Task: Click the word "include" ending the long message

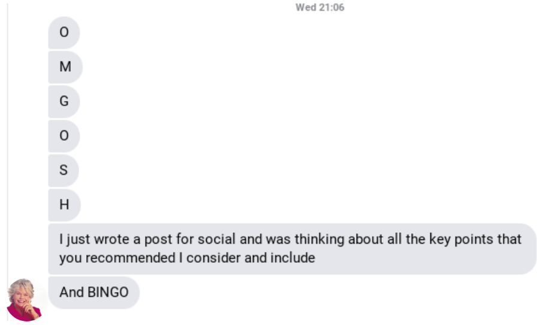Action: point(295,259)
